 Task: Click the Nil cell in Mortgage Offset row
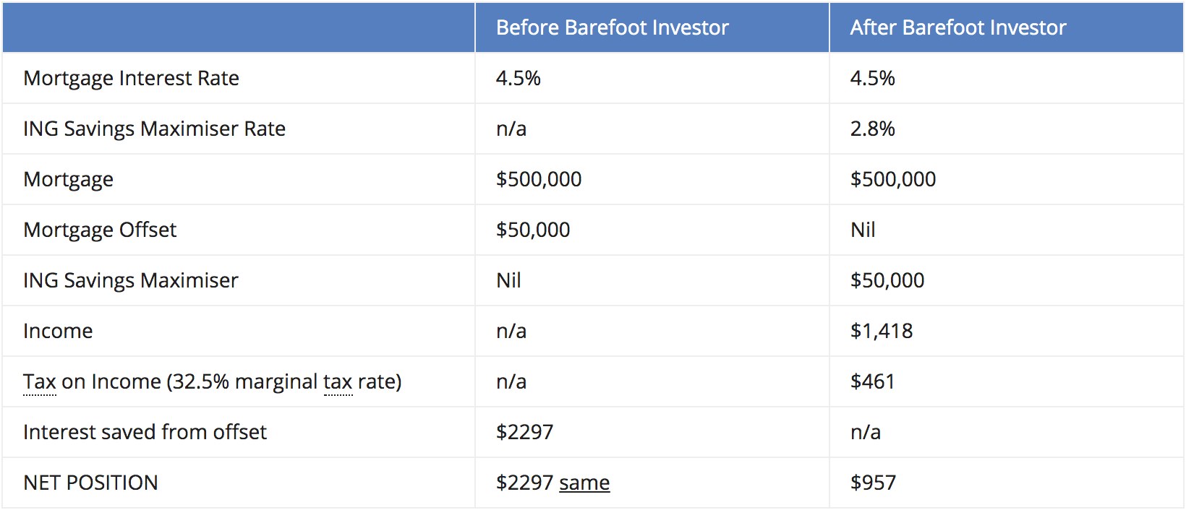coord(863,230)
